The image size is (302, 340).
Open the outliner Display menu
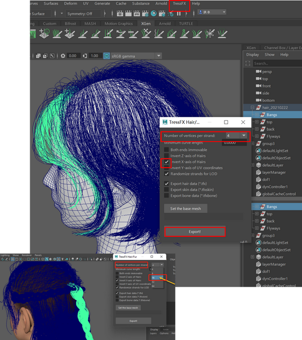coord(252,54)
